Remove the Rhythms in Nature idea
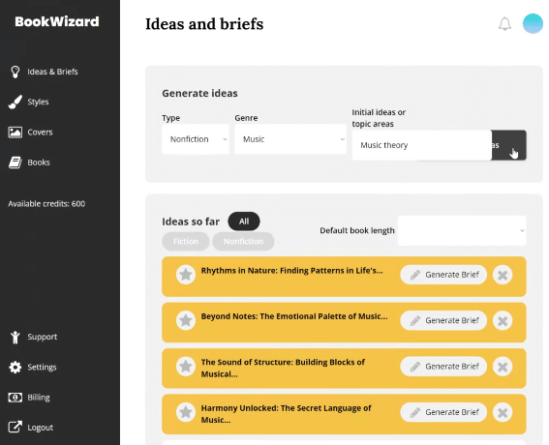This screenshot has width=549, height=445. click(x=503, y=275)
